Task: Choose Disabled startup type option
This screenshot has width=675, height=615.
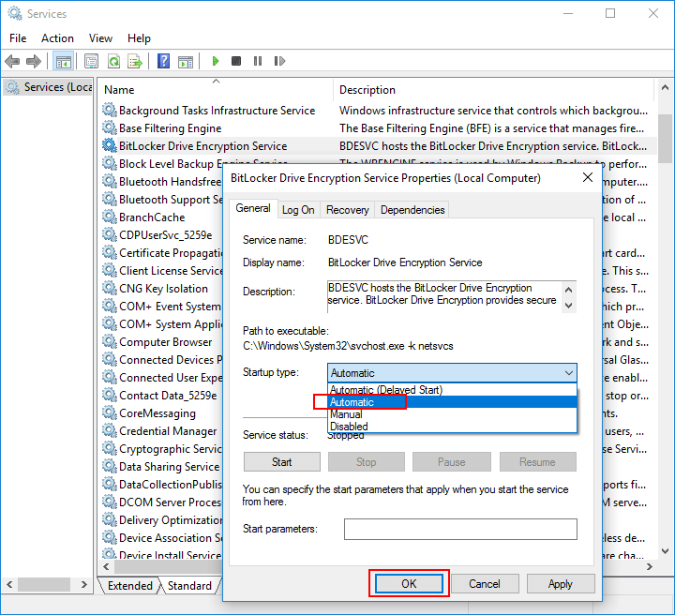Action: coord(452,426)
